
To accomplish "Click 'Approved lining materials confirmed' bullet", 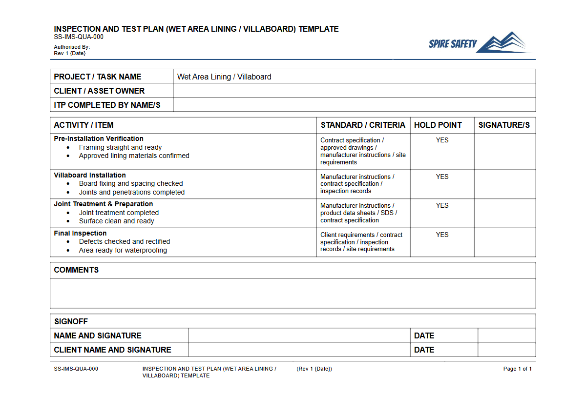I will point(134,156).
